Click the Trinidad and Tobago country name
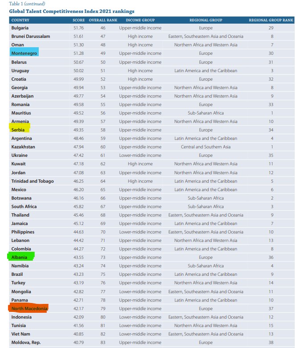The image size is (297, 348). tap(33, 181)
